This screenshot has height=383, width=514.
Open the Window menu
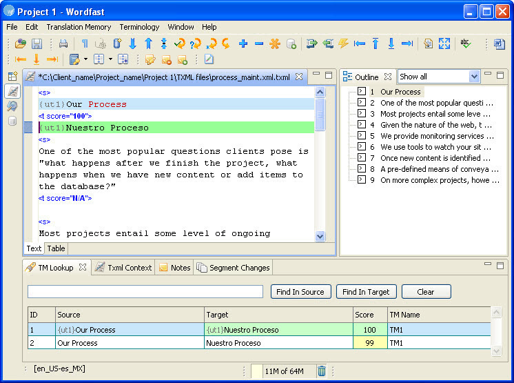181,27
